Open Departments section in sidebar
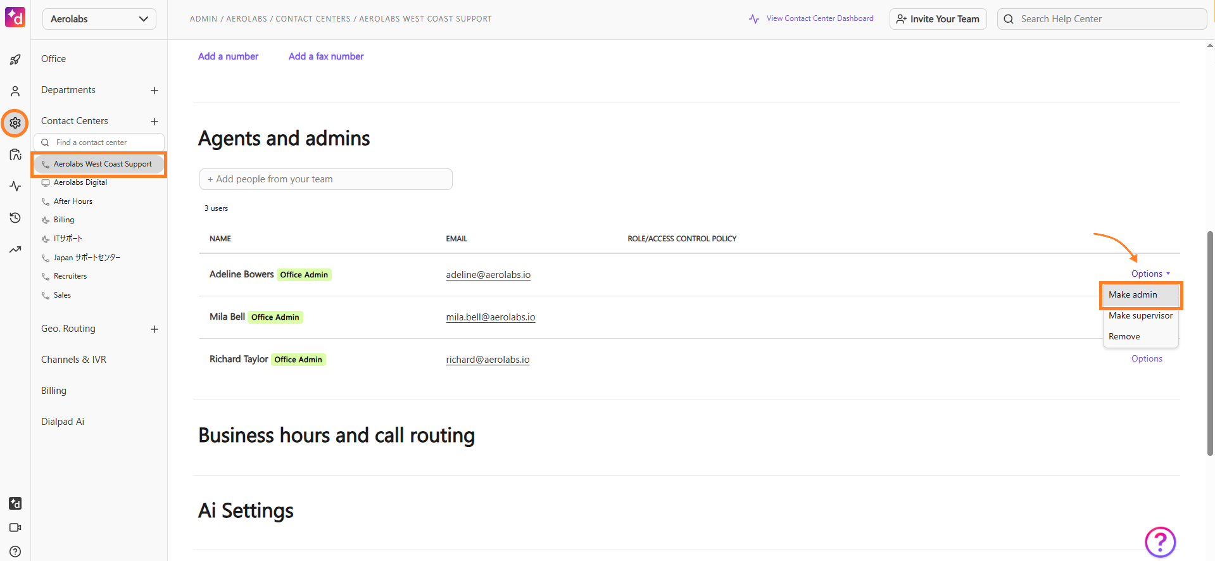Viewport: 1215px width, 561px height. click(68, 90)
